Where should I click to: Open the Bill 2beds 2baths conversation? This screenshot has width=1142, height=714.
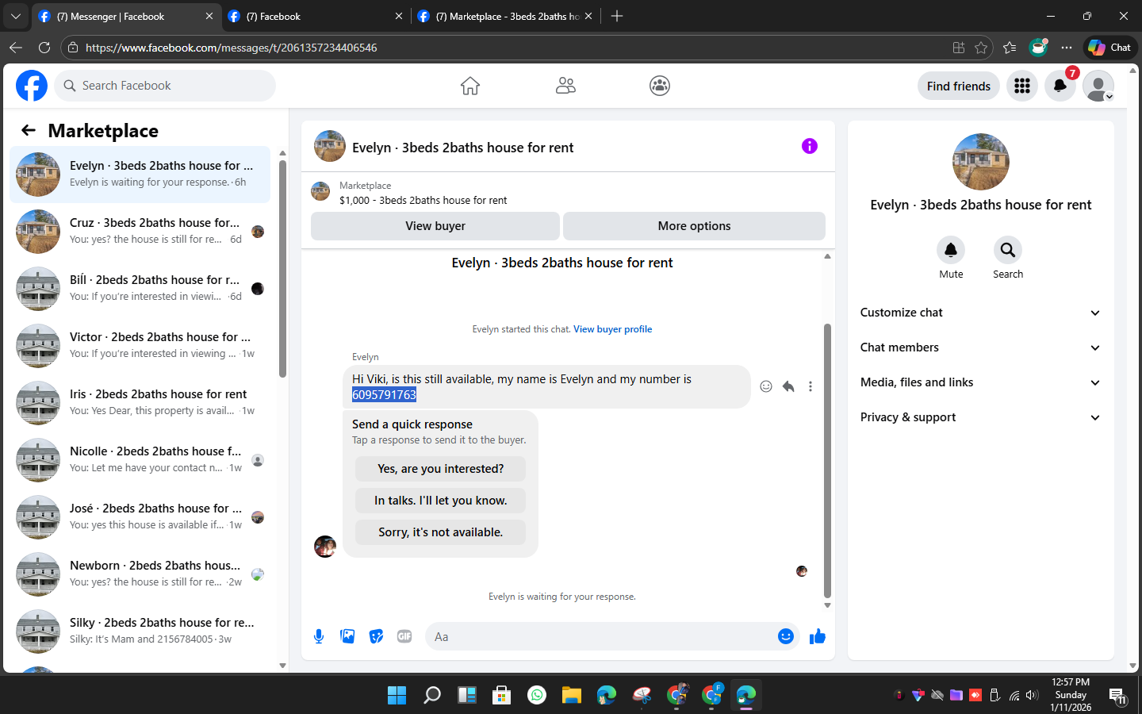140,289
